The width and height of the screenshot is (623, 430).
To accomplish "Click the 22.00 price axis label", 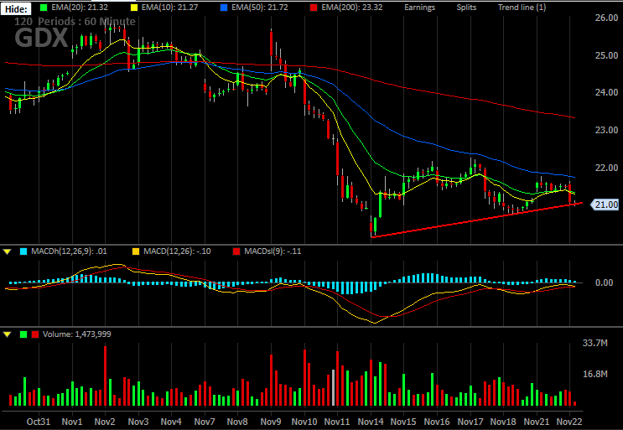I will coord(607,168).
